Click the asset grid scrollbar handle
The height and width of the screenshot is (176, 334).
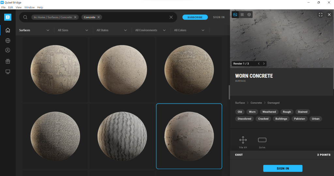[x=229, y=92]
